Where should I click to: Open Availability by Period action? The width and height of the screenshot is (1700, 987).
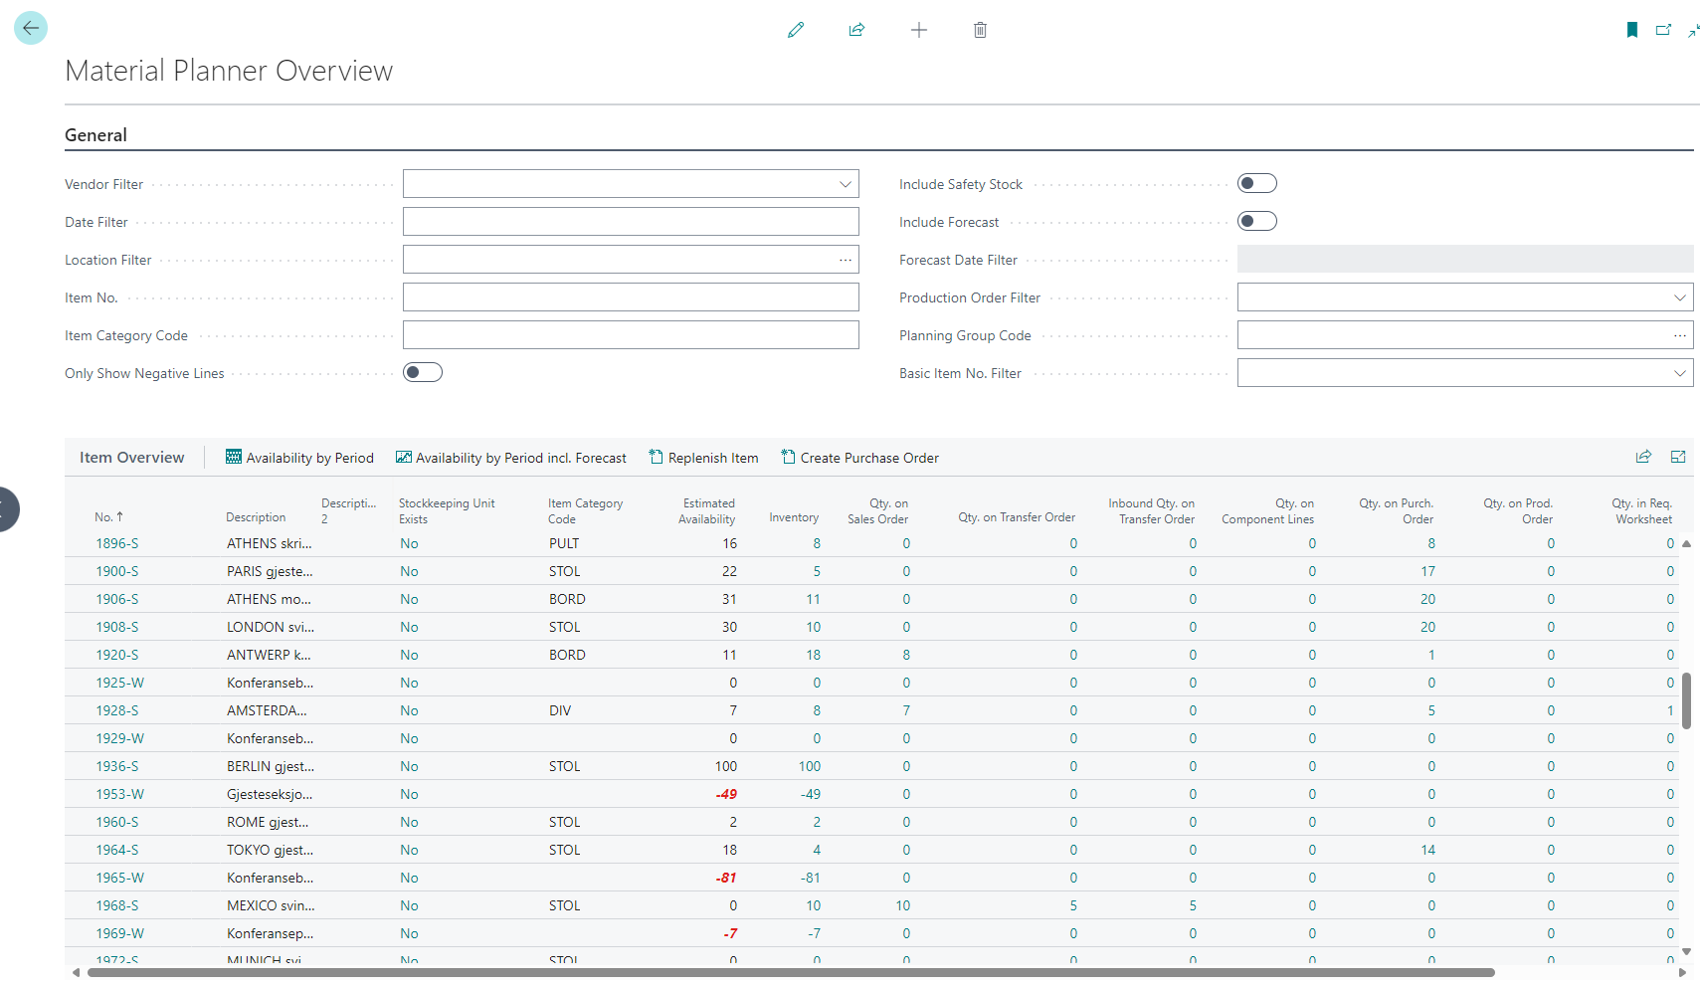(x=299, y=458)
